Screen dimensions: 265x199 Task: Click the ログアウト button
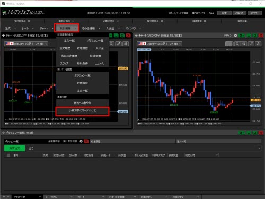point(254,13)
